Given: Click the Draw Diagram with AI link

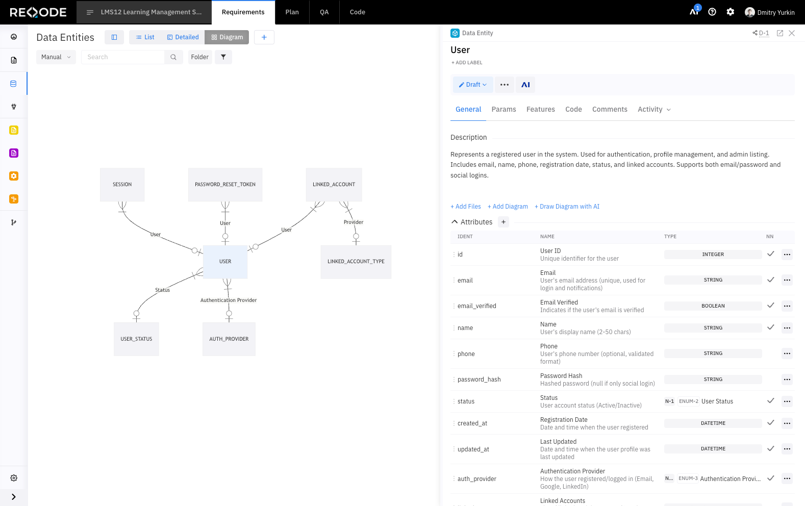Looking at the screenshot, I should click(x=567, y=207).
